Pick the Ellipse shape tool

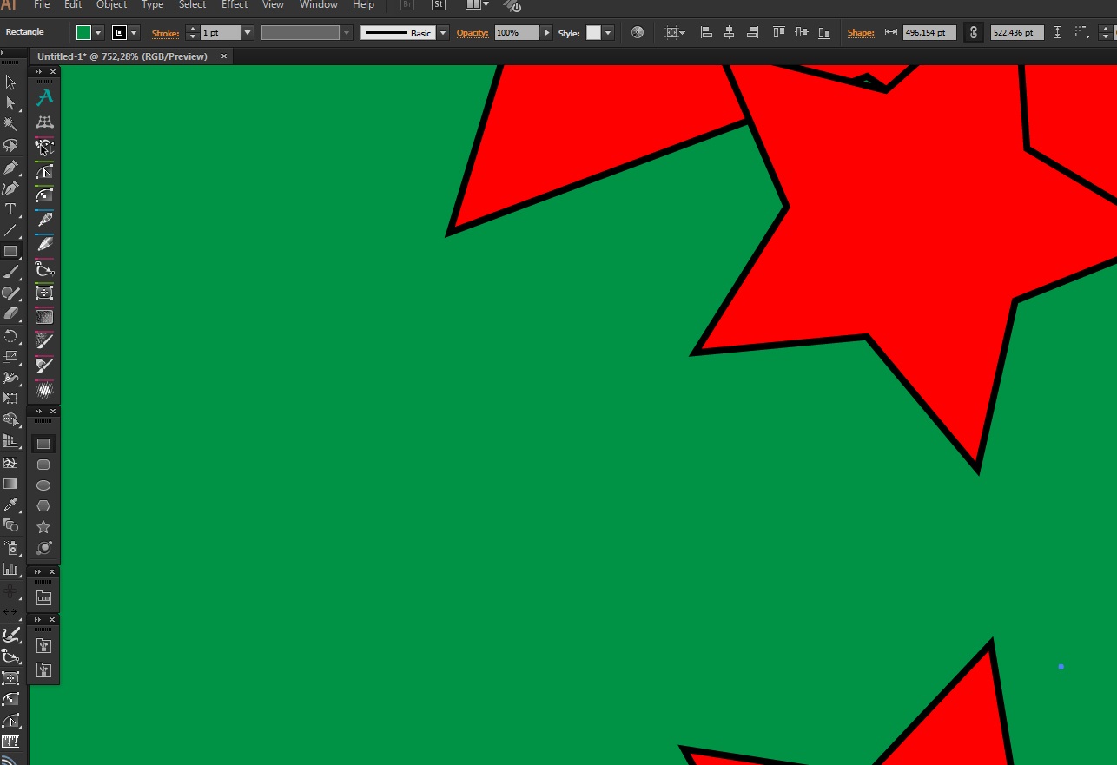pos(43,485)
